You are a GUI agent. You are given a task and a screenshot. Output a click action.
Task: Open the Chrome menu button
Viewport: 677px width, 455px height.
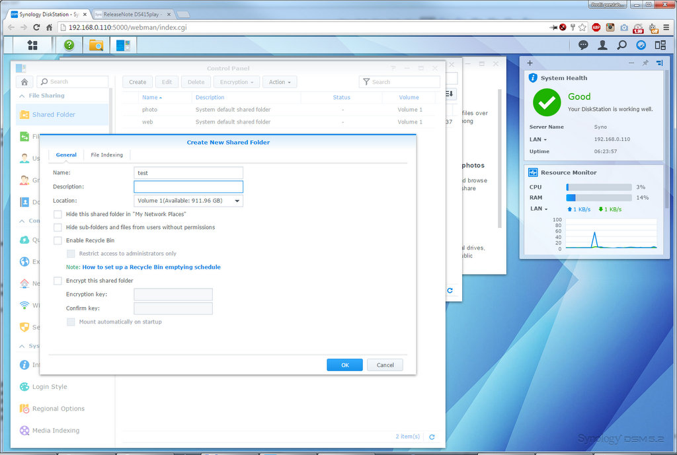666,27
